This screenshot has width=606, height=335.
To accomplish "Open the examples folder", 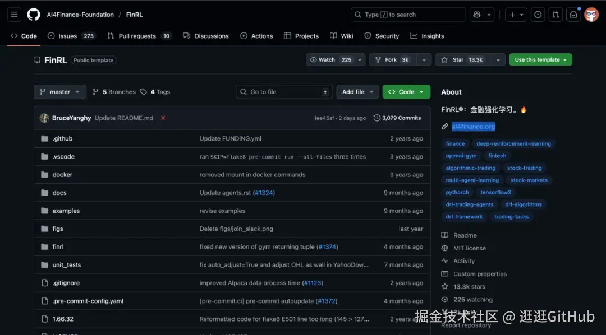I will point(66,211).
